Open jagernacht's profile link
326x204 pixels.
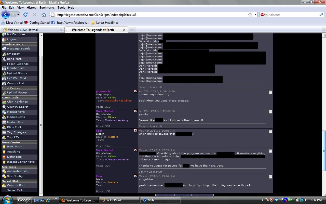point(103,91)
